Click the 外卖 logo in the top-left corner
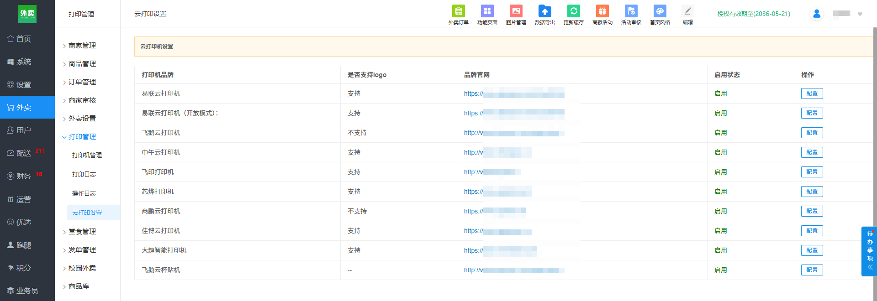This screenshot has width=877, height=301. click(x=27, y=14)
